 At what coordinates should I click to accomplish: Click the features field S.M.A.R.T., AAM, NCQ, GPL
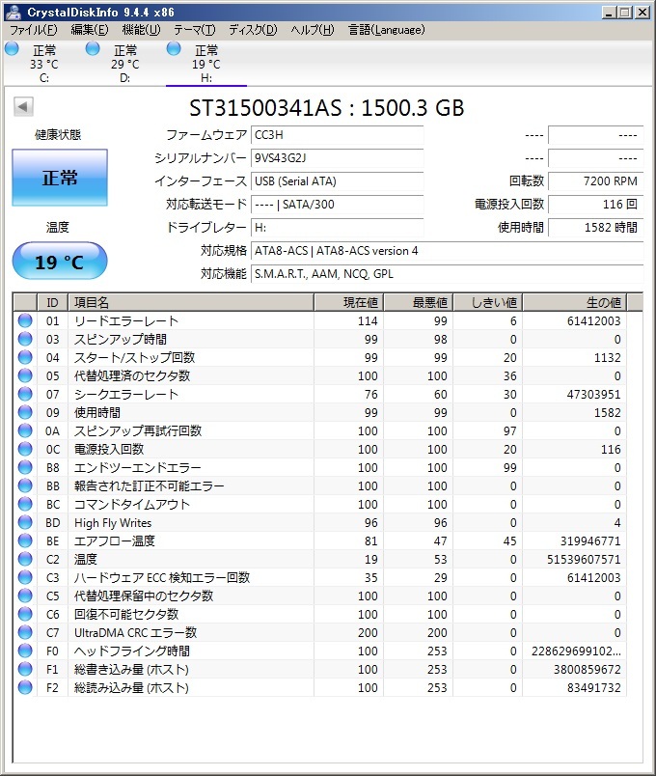(448, 274)
